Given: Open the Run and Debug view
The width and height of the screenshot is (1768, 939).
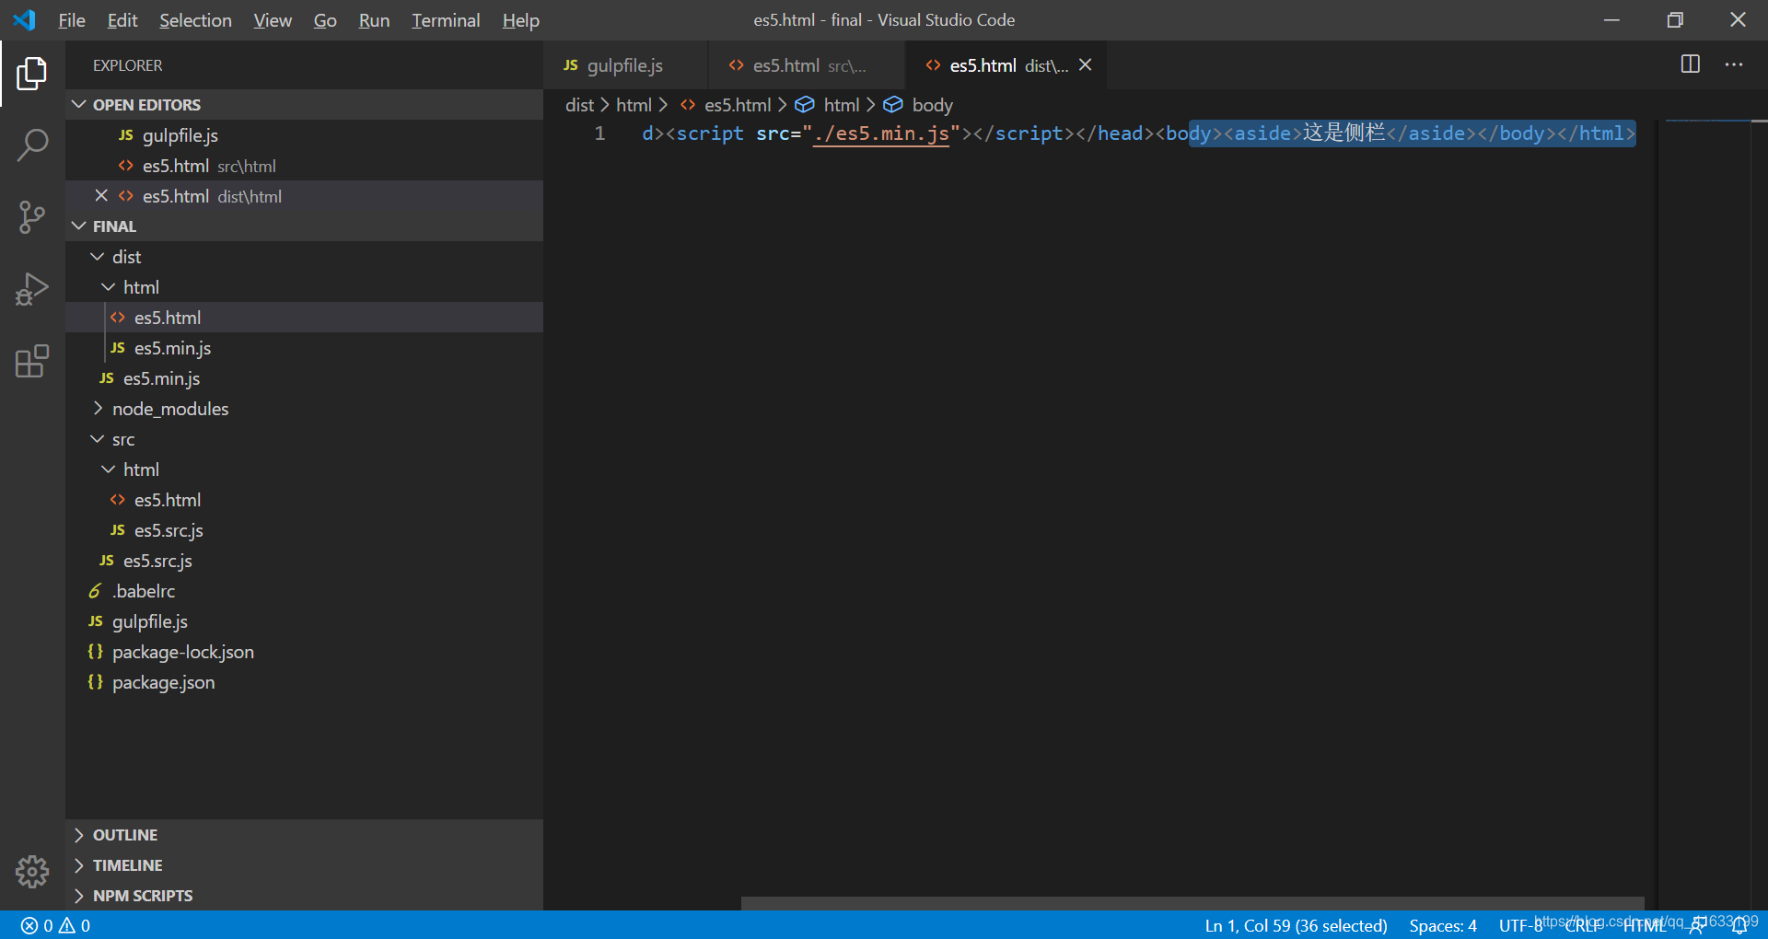Looking at the screenshot, I should [32, 288].
